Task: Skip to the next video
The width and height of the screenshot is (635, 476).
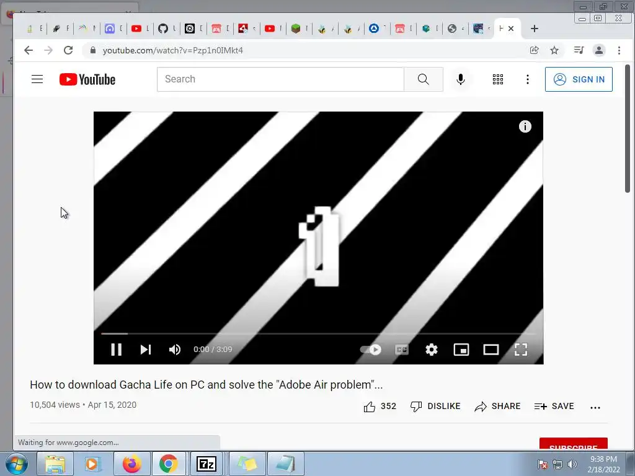Action: click(x=145, y=350)
